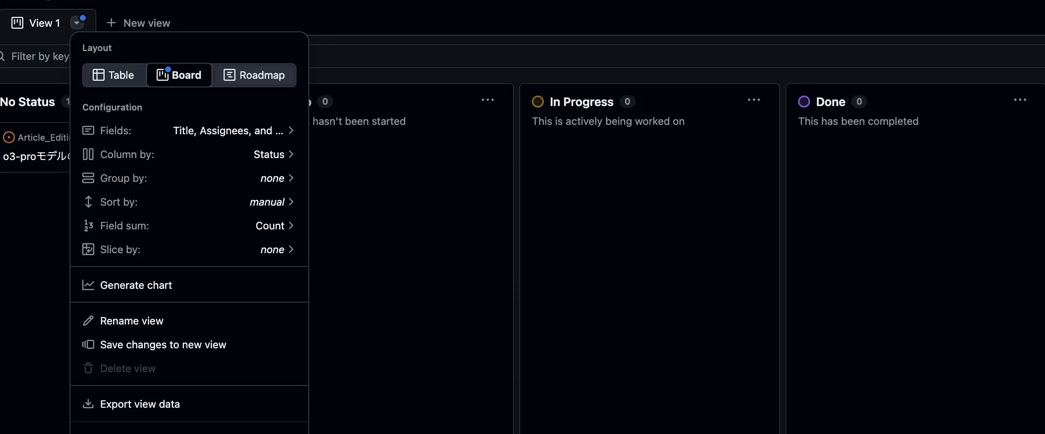Screen dimensions: 1045x434
Task: Select the Roadmap layout option
Action: [254, 75]
